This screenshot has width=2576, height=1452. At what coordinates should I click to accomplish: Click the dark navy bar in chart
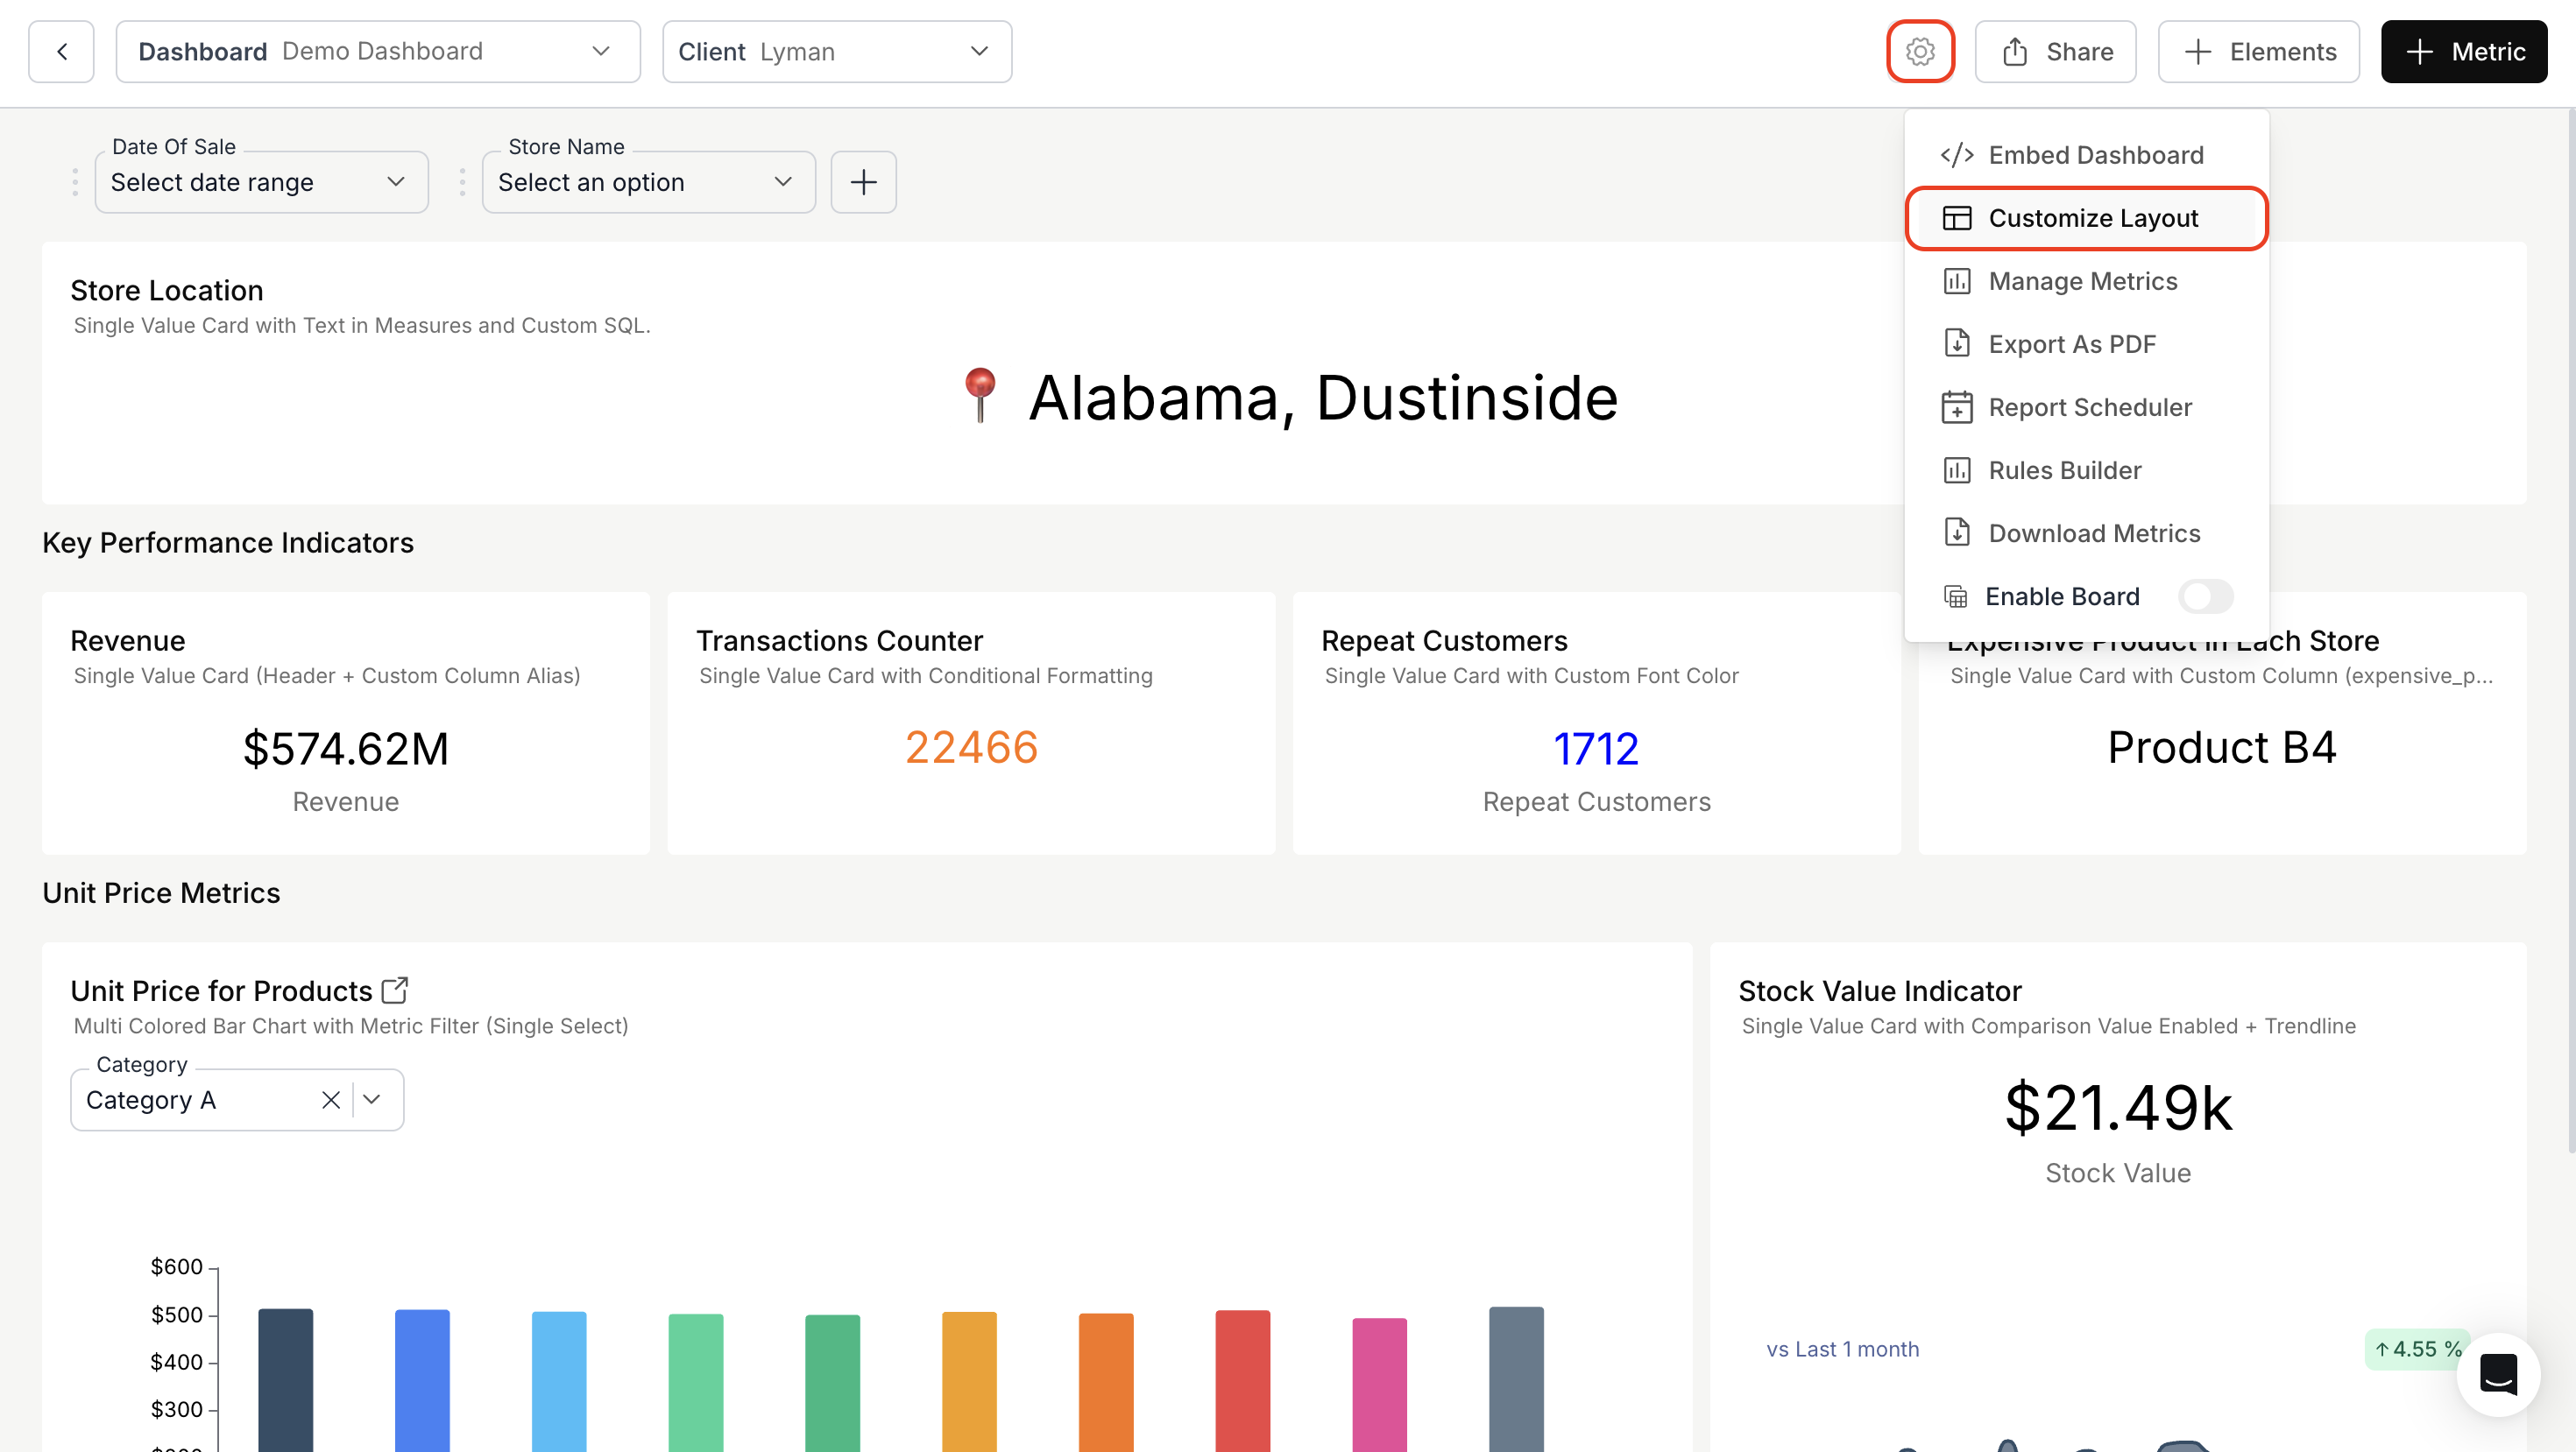coord(285,1379)
